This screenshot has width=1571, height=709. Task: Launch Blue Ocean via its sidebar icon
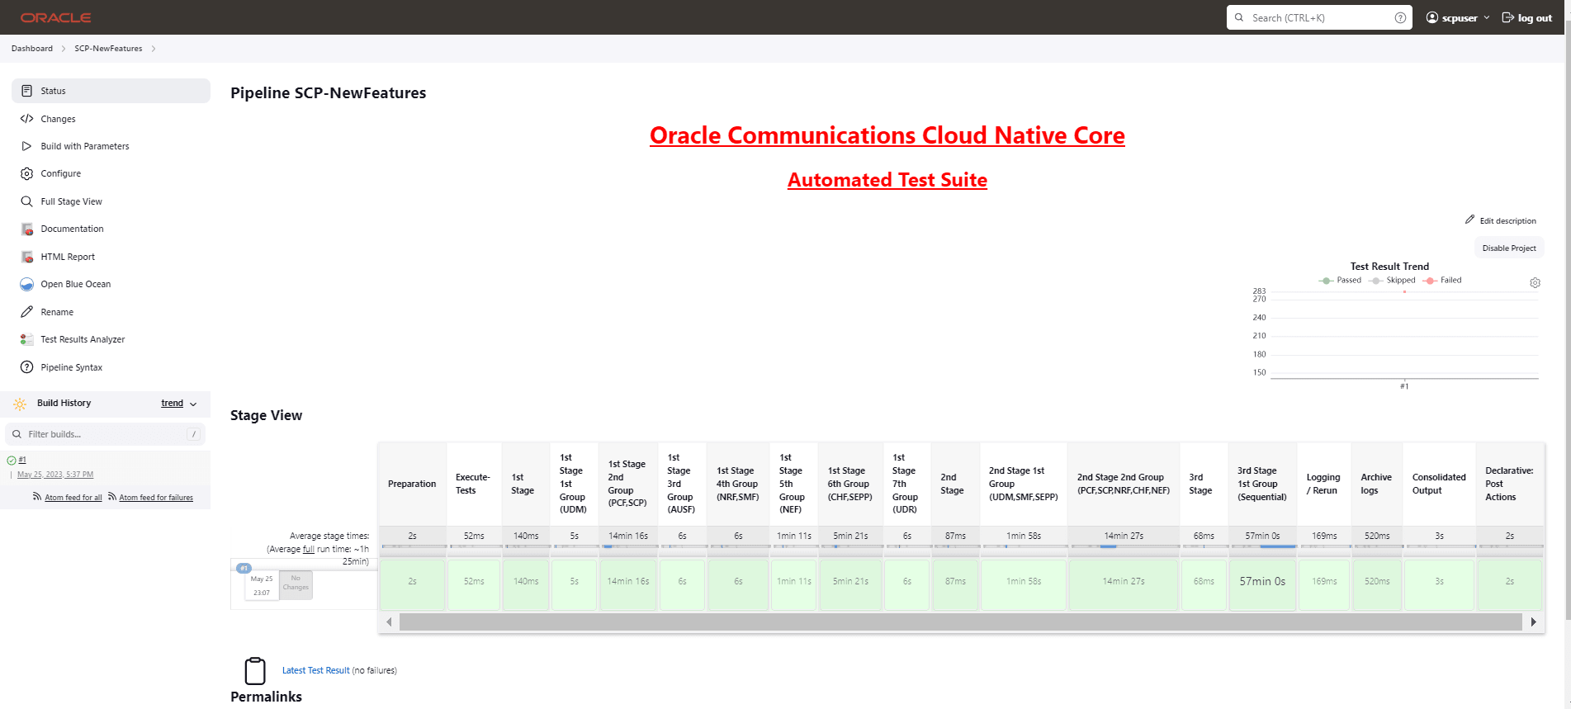click(26, 284)
